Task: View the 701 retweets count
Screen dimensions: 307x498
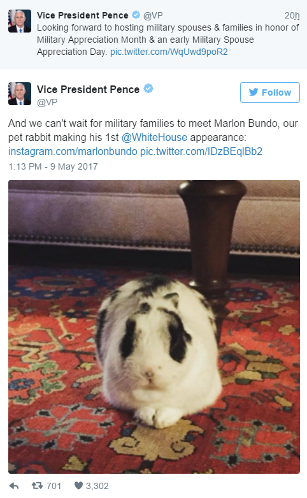Action: pos(54,486)
